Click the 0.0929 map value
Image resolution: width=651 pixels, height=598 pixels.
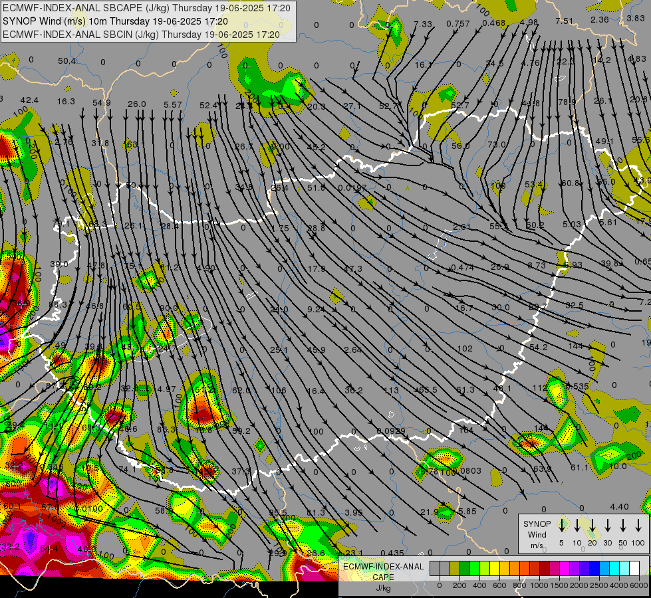tap(391, 431)
